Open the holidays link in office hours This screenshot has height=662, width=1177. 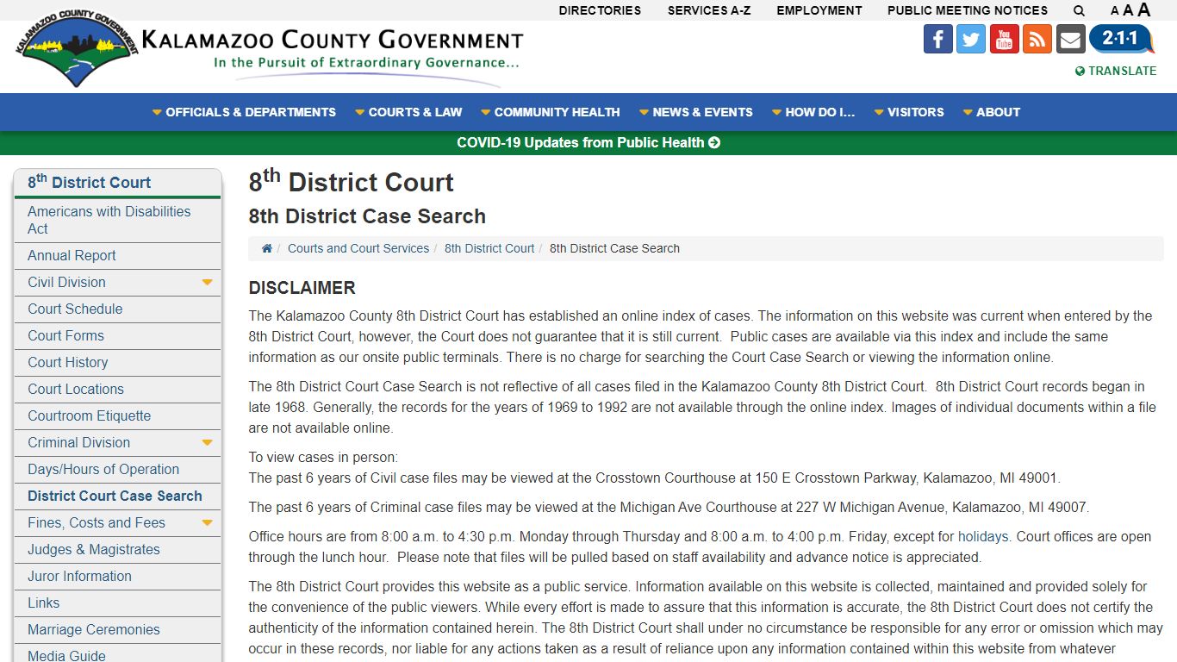click(983, 536)
